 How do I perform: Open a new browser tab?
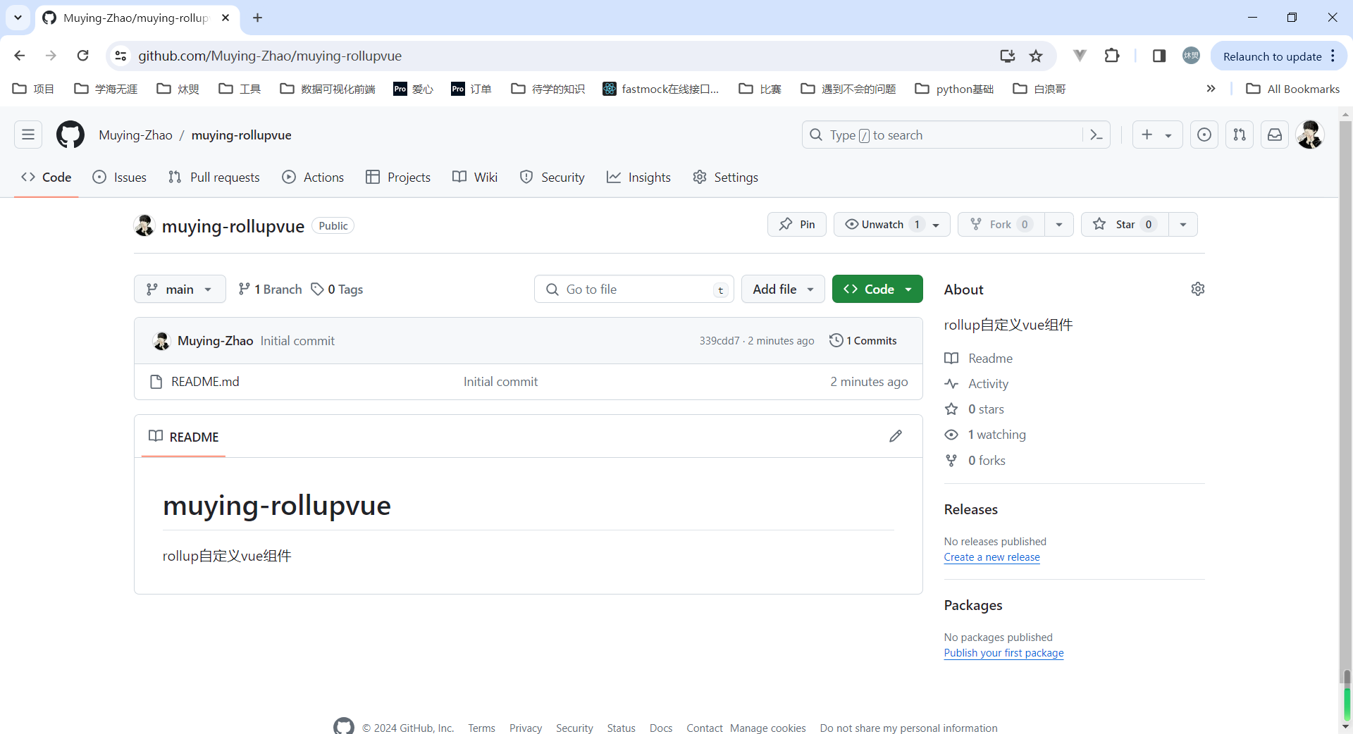click(258, 18)
